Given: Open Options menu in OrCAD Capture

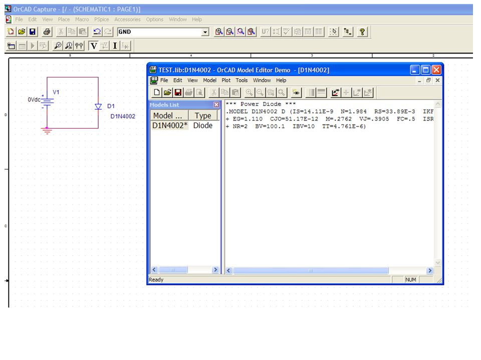Looking at the screenshot, I should 155,19.
